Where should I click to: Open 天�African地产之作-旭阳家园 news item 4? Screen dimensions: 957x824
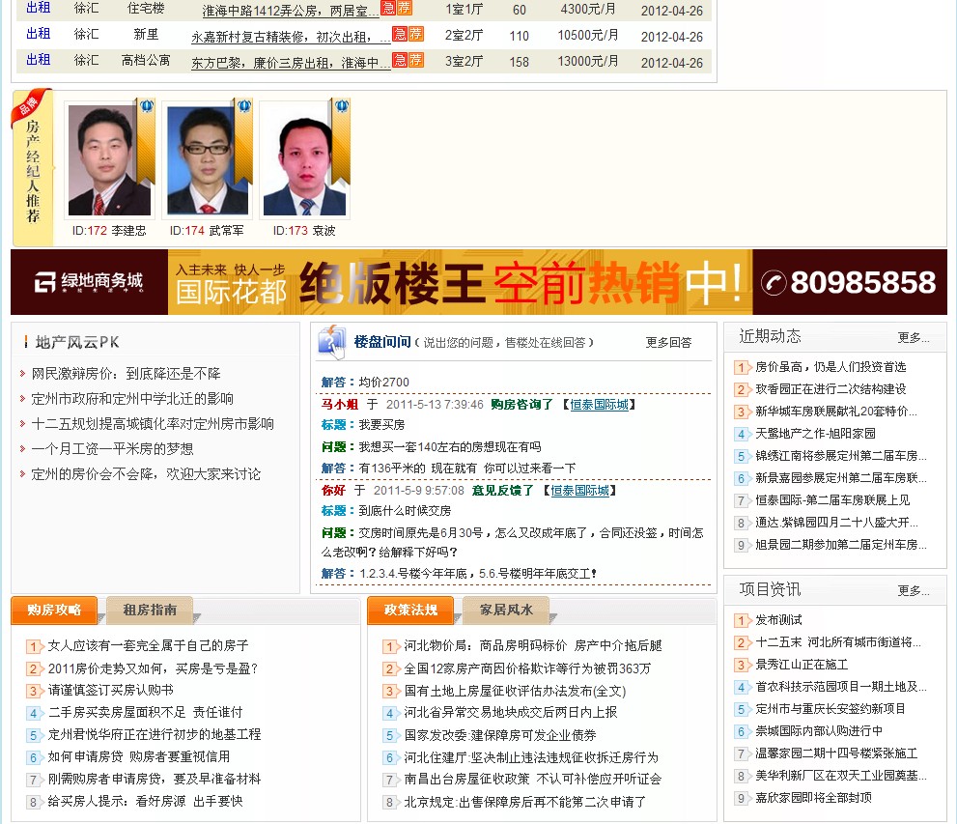(815, 434)
